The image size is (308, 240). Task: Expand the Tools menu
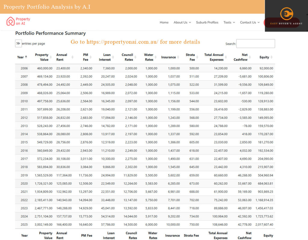click(x=229, y=22)
